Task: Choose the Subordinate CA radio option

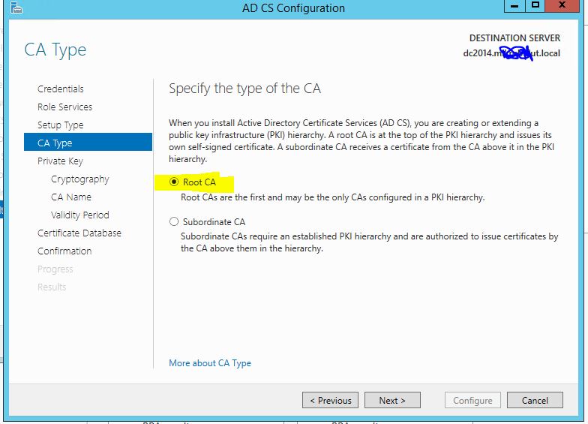Action: pos(174,222)
